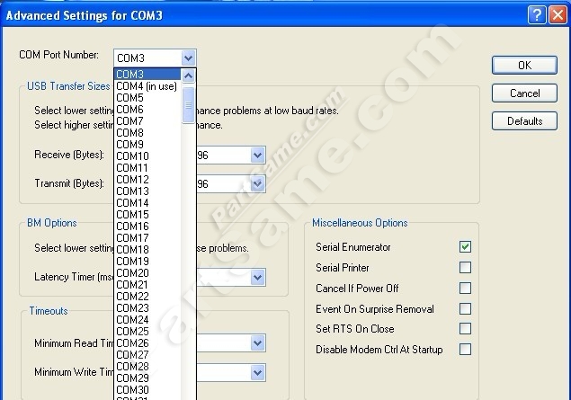This screenshot has width=571, height=400.
Task: Select COM12 from the port list
Action: tap(147, 180)
